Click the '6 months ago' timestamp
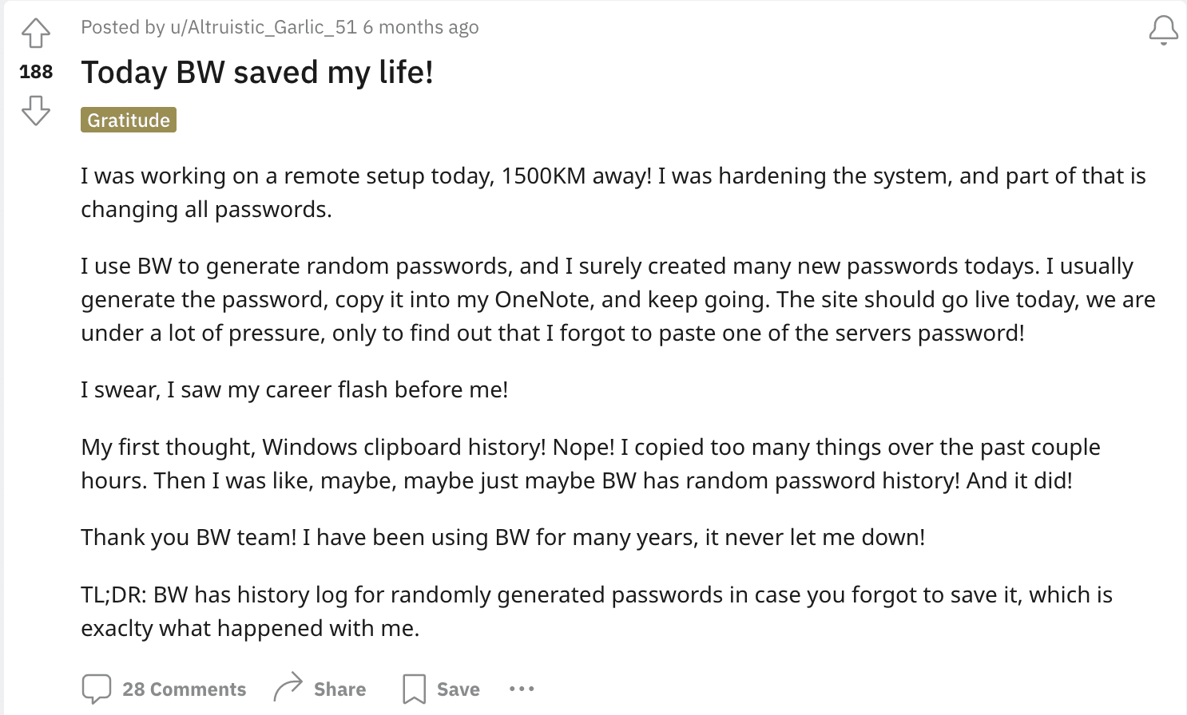The image size is (1187, 715). point(421,26)
